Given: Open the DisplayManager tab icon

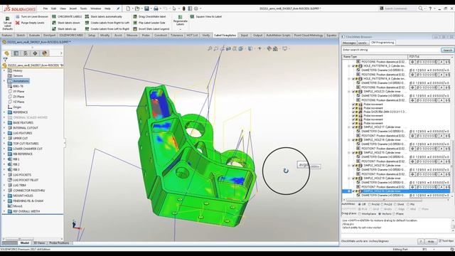Looking at the screenshot, I should 44,53.
